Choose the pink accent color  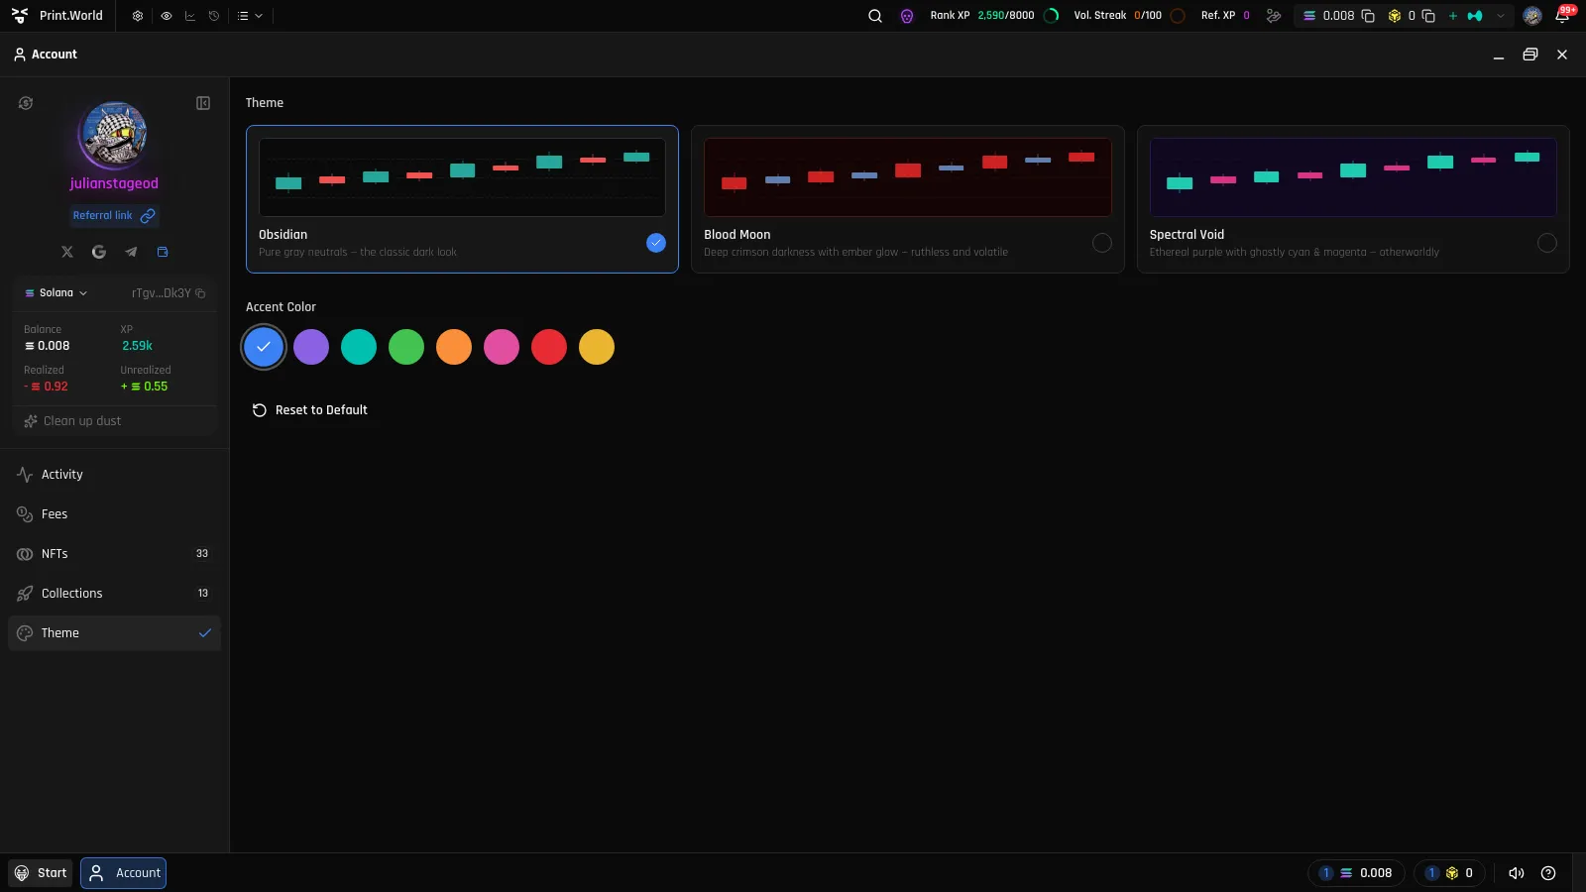point(502,347)
